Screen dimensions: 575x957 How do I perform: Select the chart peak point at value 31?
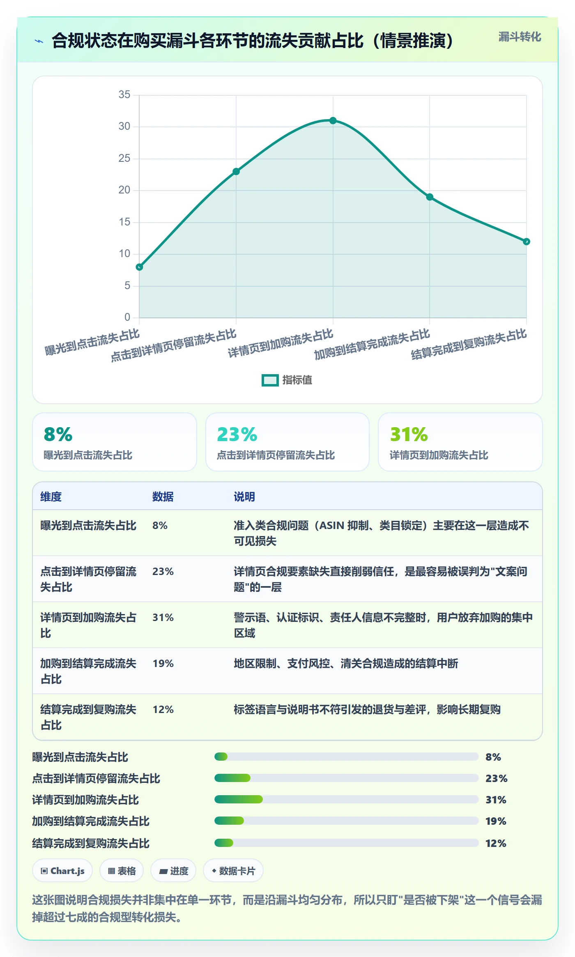click(333, 120)
